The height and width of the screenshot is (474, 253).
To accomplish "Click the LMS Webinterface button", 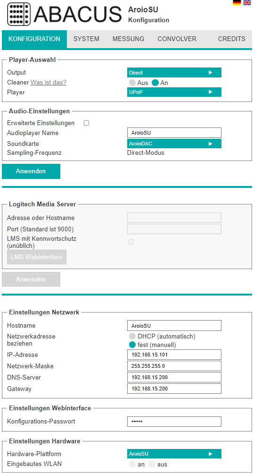I will (x=37, y=257).
